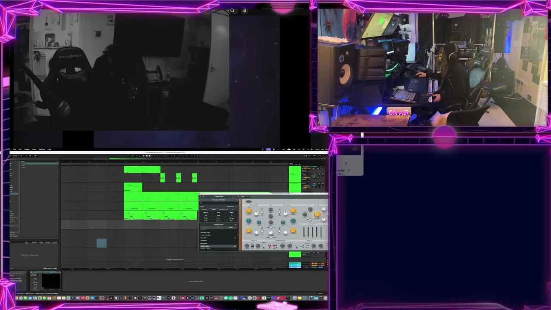Open the Edit menu
The height and width of the screenshot is (310, 551).
tap(20, 149)
